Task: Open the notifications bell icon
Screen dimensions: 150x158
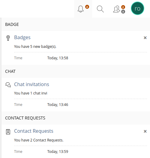Action: click(81, 9)
